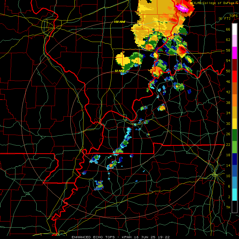The image size is (239, 239).
Task: Click the [K FT] units label
Action: (224, 19)
